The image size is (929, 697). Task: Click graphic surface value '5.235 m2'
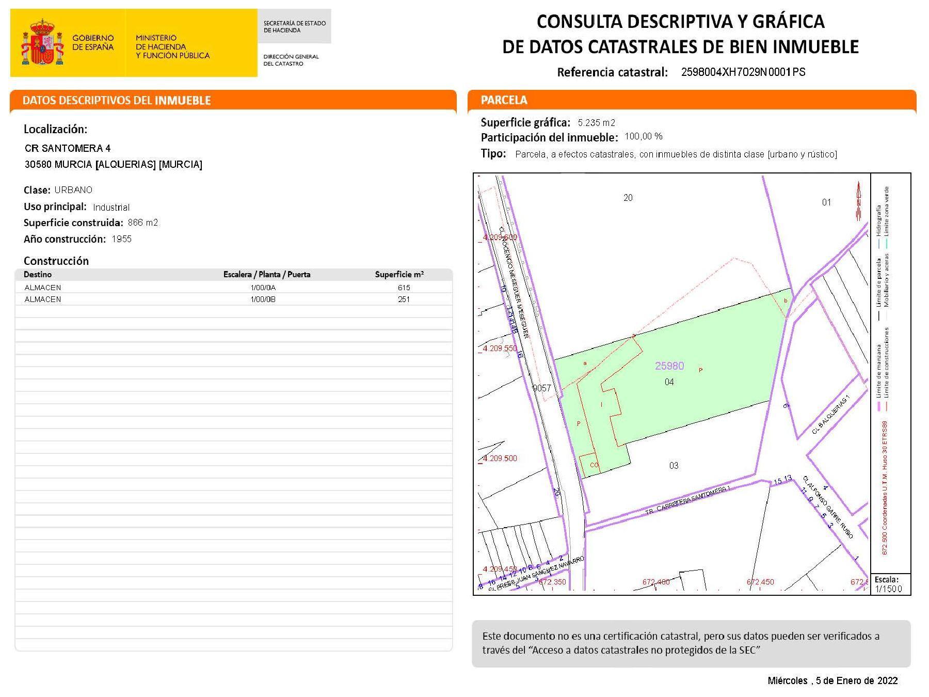[x=597, y=122]
